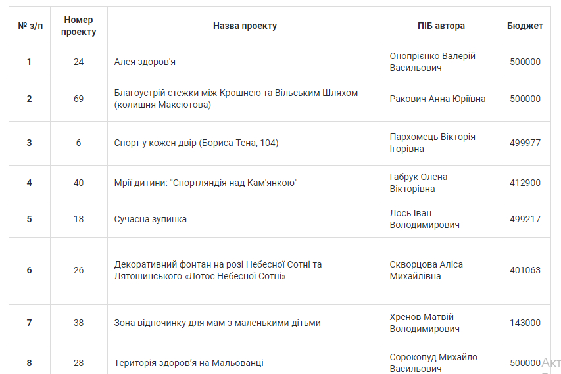The height and width of the screenshot is (374, 561).
Task: Click the "Назва проекту" column header
Action: (x=245, y=26)
